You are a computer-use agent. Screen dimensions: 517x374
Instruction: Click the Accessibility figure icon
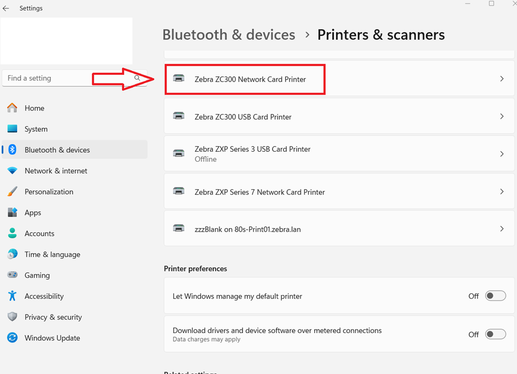(x=12, y=296)
